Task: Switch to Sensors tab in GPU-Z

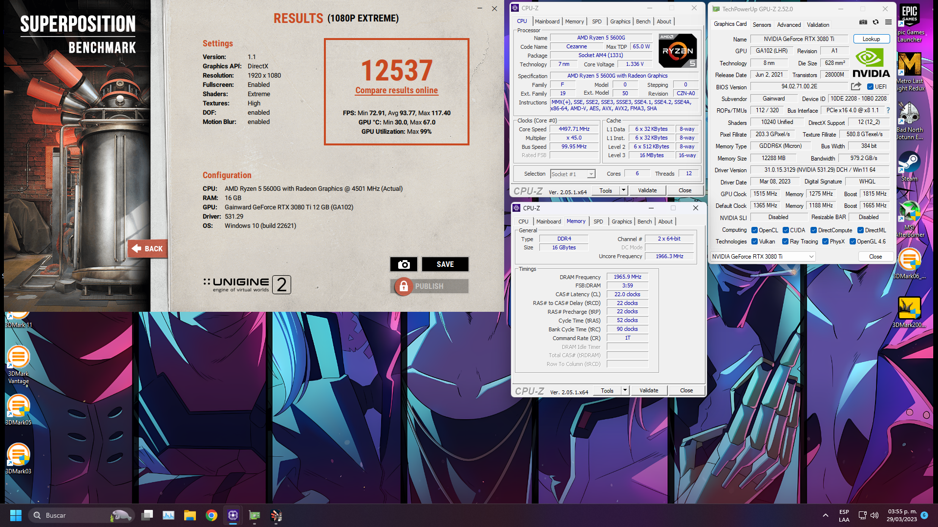Action: coord(762,25)
